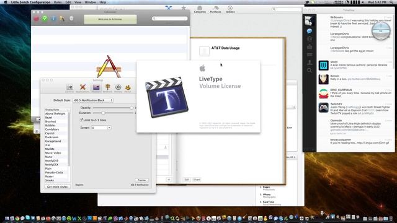The height and width of the screenshot is (223, 397).
Task: Click the ERIC_CARTMAN tweet avatar
Action: coord(323,94)
